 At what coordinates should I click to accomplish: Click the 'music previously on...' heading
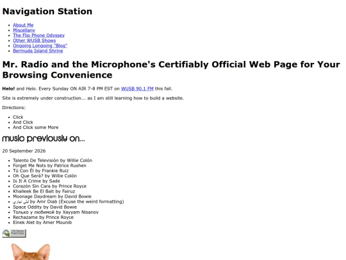44,139
